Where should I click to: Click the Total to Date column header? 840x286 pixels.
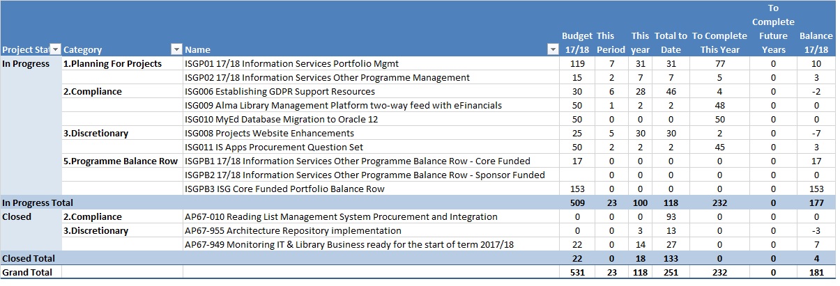click(671, 42)
